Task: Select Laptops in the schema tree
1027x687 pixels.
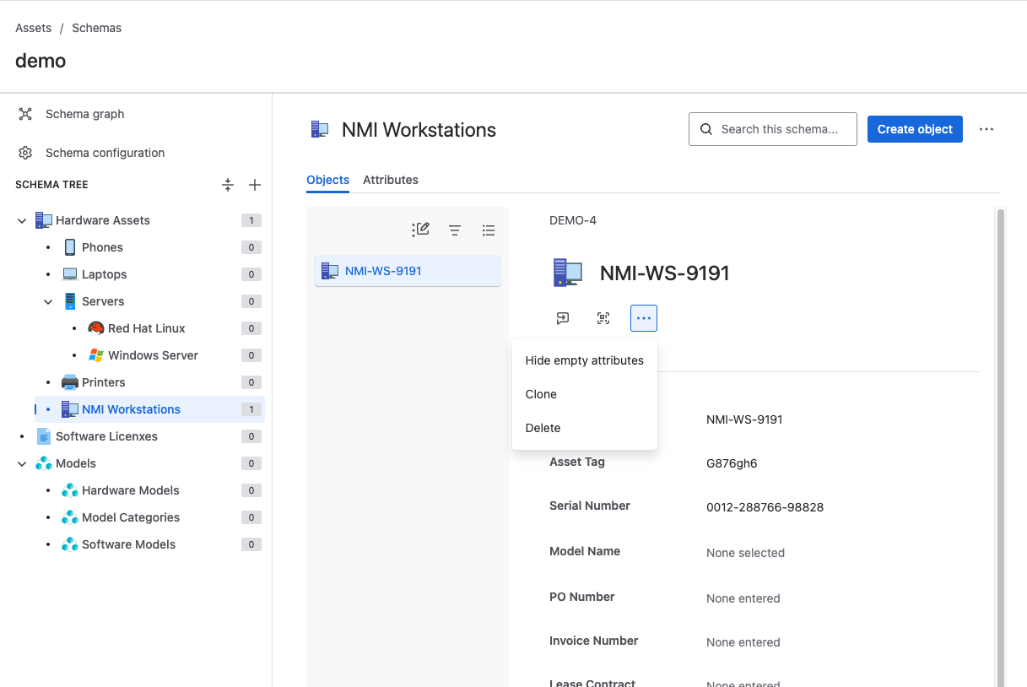Action: point(105,274)
